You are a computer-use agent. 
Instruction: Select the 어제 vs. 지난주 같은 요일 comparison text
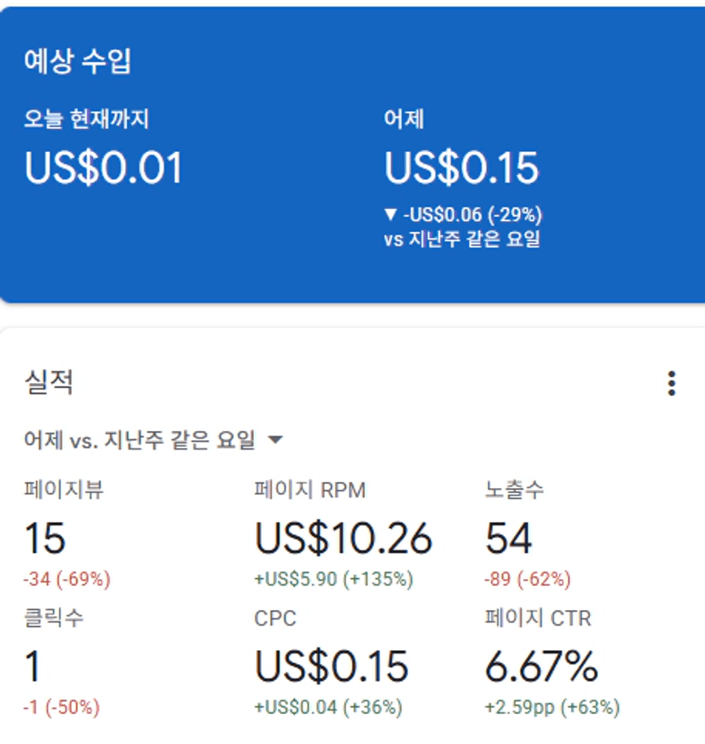click(x=140, y=440)
